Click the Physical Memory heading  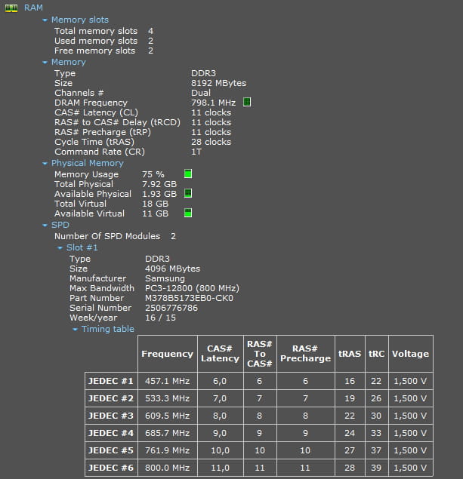88,163
